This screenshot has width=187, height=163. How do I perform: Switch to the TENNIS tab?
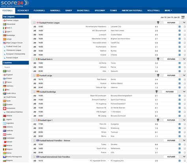(x=113, y=11)
